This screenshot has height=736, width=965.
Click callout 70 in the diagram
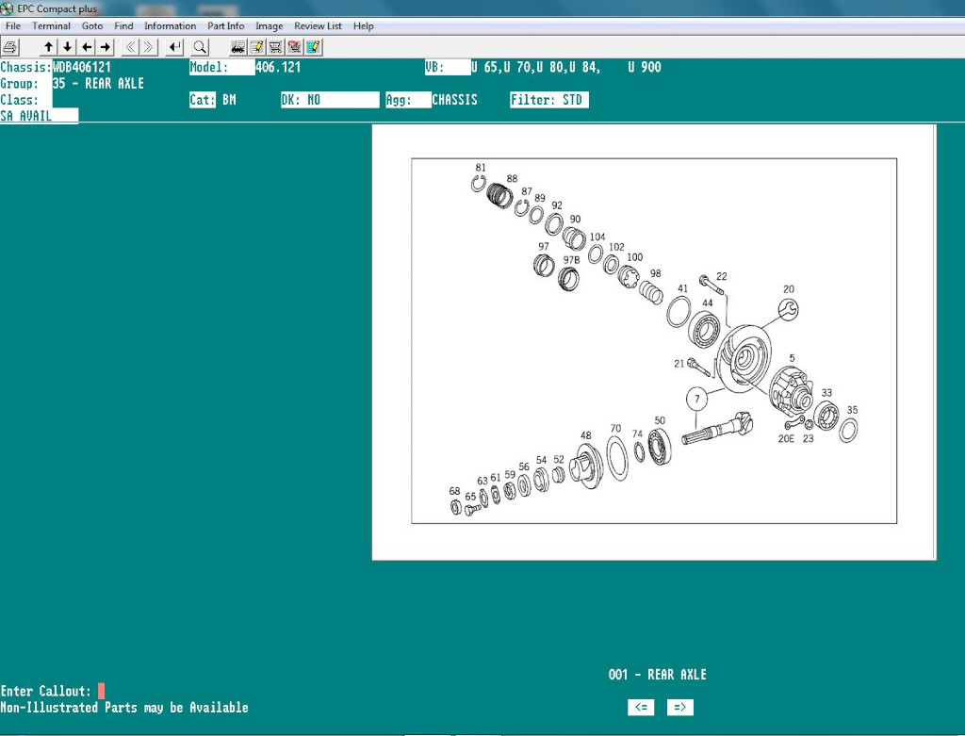coord(615,428)
